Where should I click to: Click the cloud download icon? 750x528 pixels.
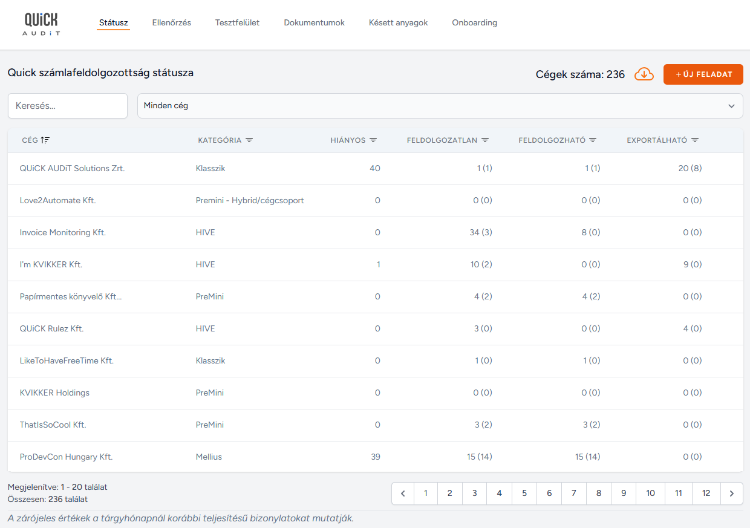coord(644,74)
